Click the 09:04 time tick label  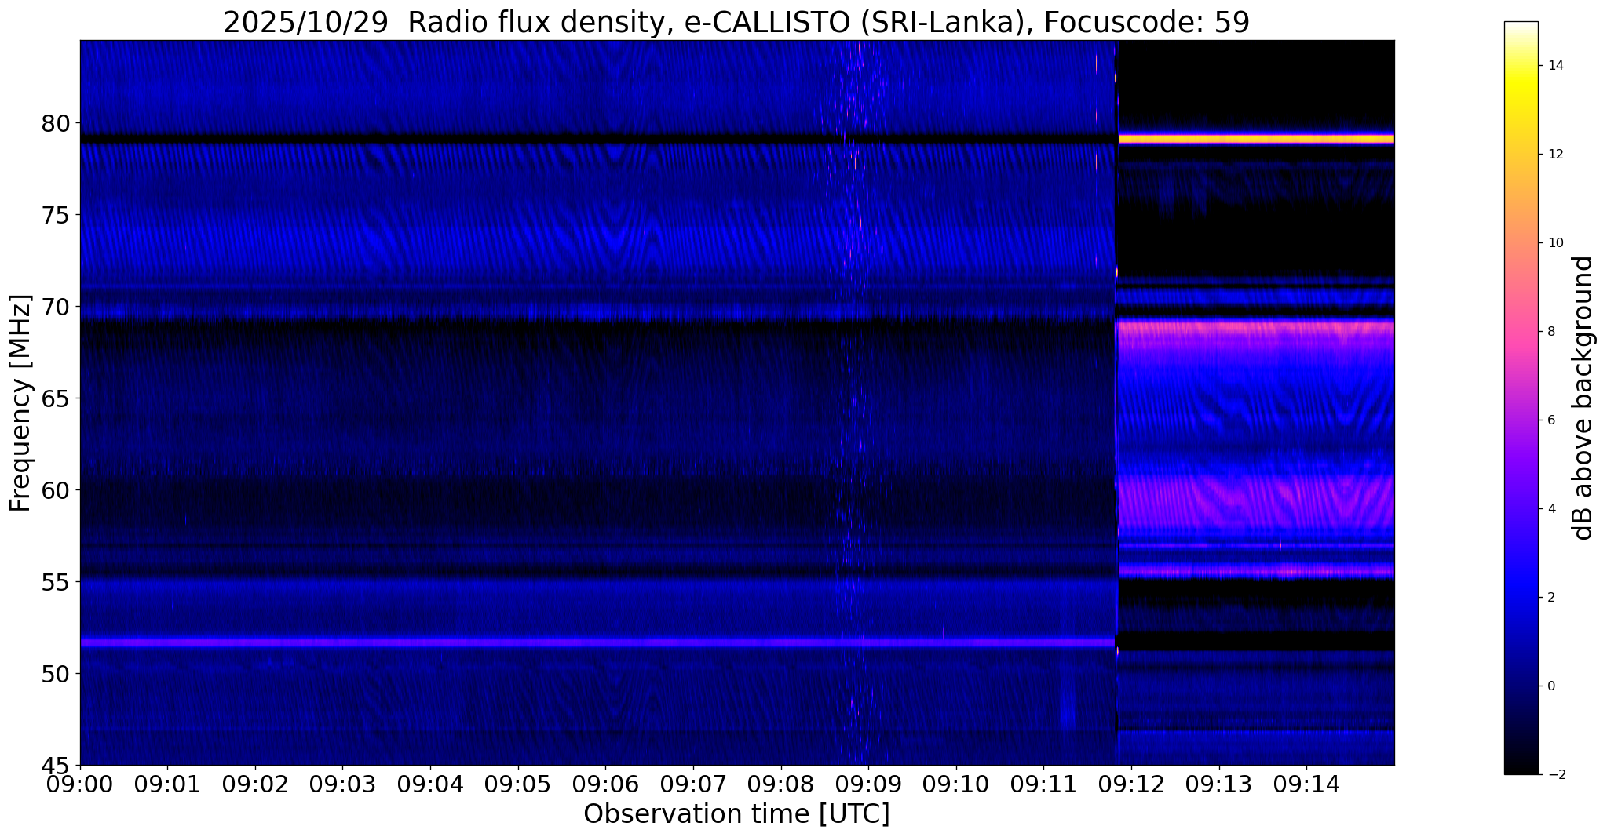[x=430, y=784]
